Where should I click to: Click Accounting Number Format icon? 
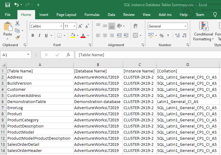pyautogui.click(x=151, y=35)
